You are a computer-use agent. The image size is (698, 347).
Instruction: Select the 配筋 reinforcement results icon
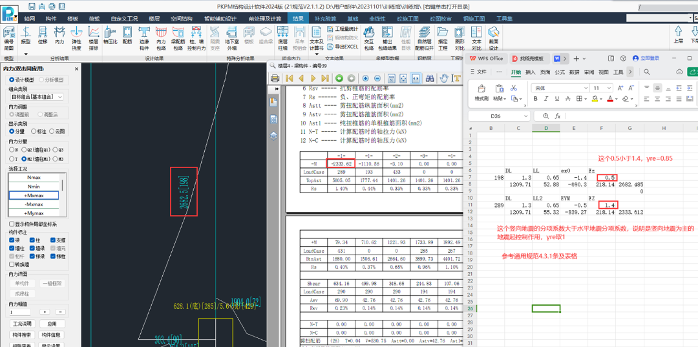pos(127,36)
